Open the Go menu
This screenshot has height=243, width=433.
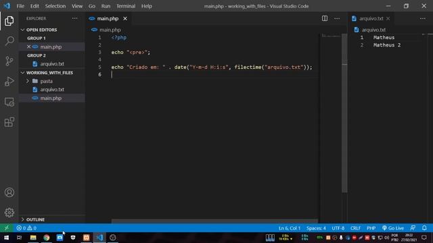point(92,6)
